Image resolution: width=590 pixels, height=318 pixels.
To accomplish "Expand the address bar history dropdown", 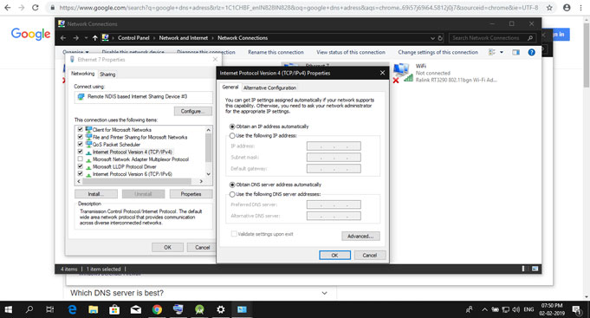I will [x=432, y=38].
